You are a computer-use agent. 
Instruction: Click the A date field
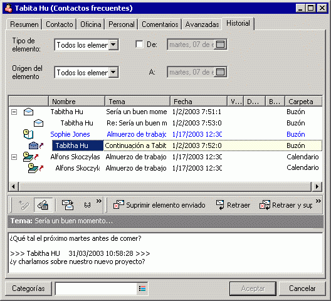191,72
